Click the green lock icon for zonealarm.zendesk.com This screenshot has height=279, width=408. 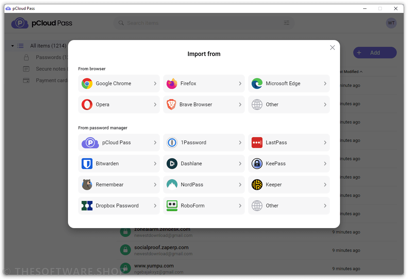click(125, 232)
